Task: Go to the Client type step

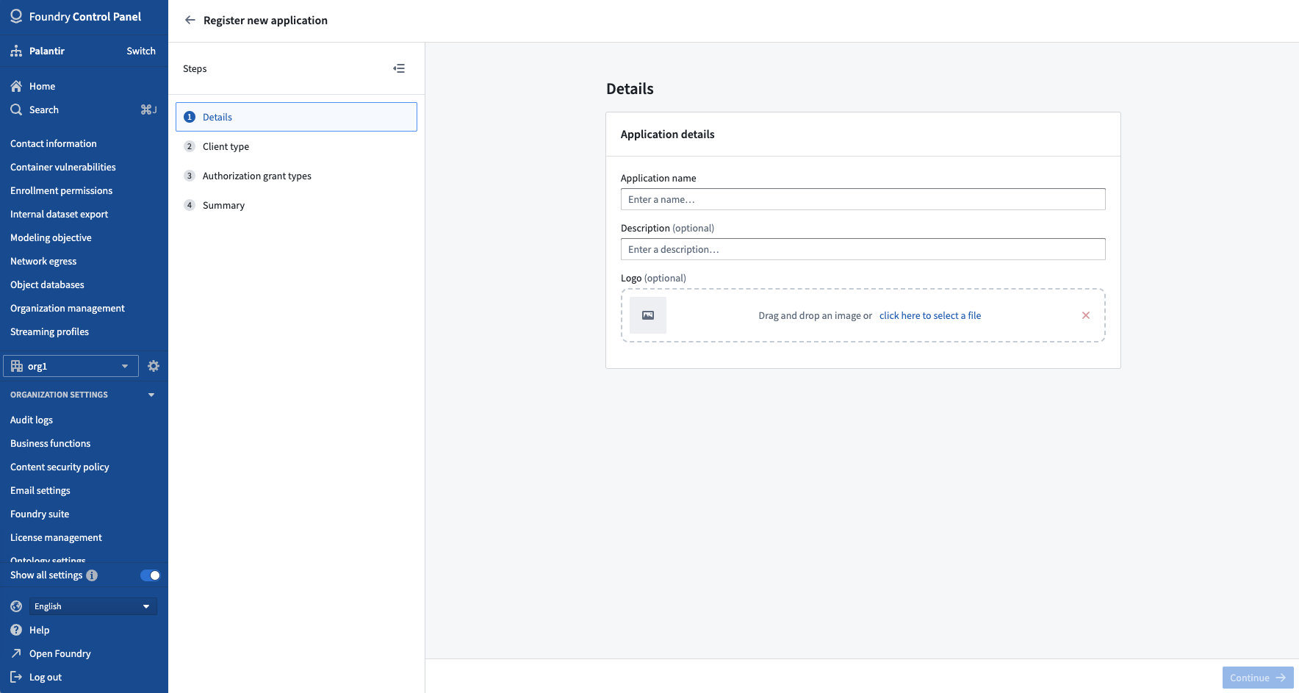Action: (x=296, y=146)
